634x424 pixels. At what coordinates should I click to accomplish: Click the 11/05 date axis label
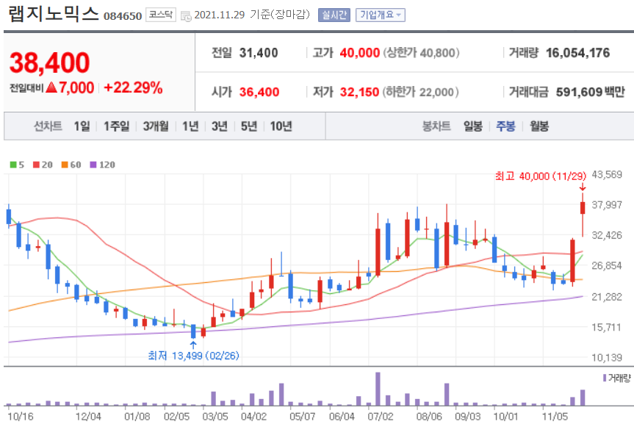pyautogui.click(x=555, y=417)
